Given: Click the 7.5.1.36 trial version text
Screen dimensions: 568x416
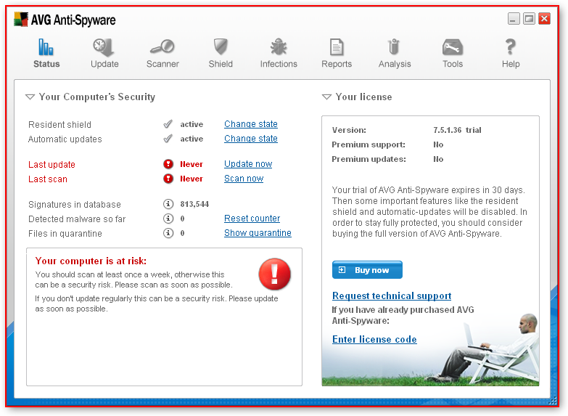Looking at the screenshot, I should [457, 130].
